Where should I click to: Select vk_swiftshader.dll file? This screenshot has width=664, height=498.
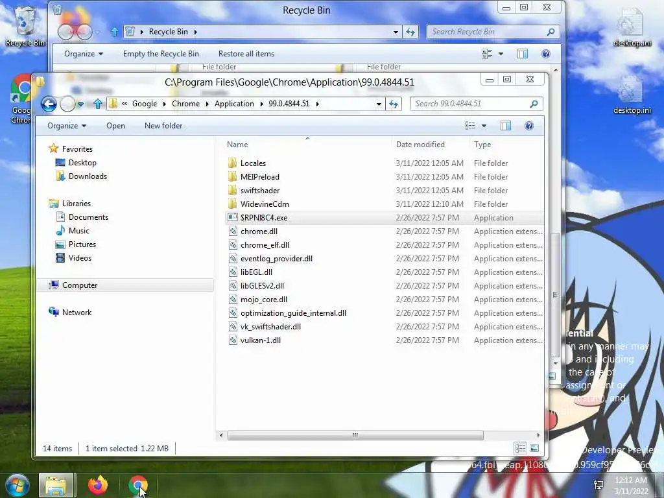pos(270,327)
